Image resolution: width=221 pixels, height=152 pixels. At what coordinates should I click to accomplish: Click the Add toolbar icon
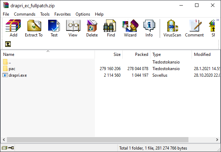coord(14,28)
